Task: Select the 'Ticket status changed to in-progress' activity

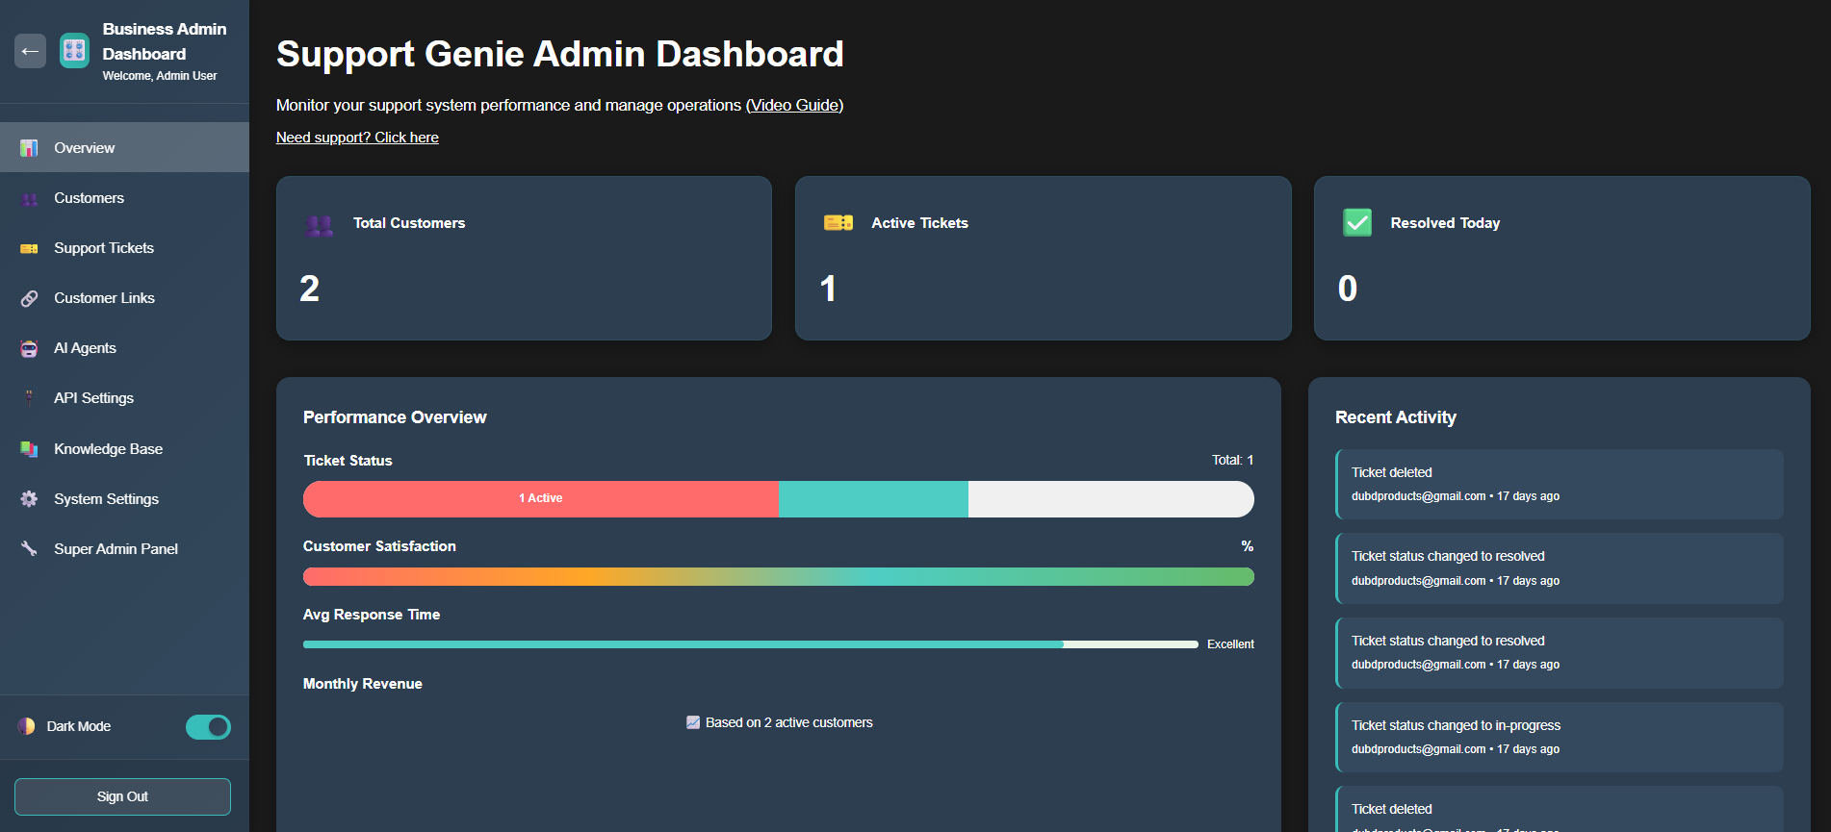Action: point(1559,737)
